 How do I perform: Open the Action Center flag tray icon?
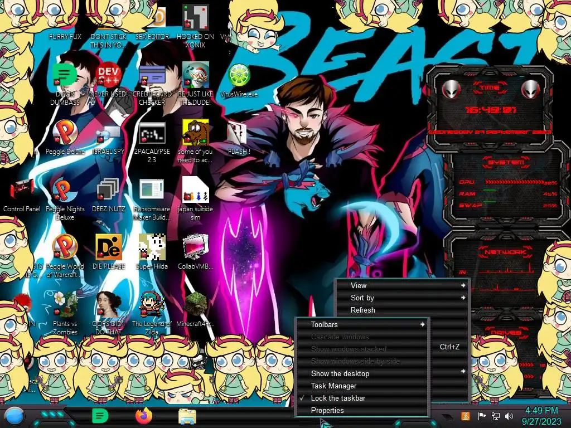(x=482, y=416)
